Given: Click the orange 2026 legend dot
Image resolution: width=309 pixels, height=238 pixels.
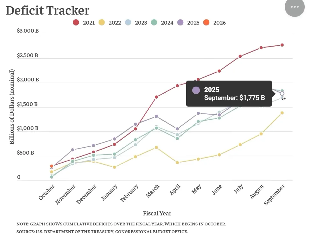Looking at the screenshot, I should [206, 23].
